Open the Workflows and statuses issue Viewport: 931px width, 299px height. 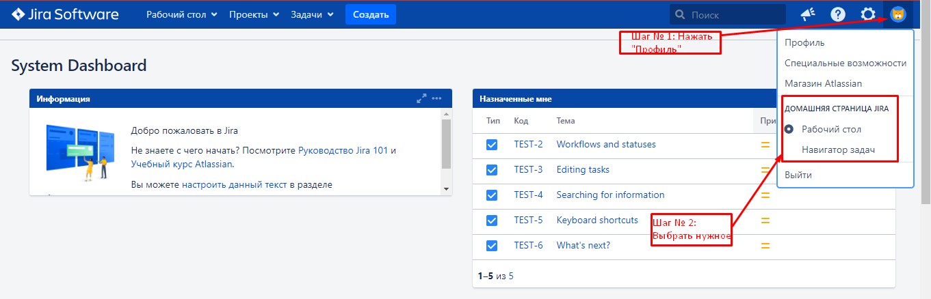pyautogui.click(x=606, y=145)
